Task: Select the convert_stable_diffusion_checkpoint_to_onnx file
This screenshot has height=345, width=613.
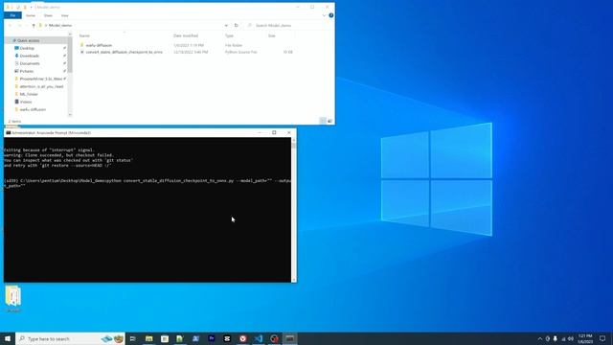Action: [x=124, y=52]
